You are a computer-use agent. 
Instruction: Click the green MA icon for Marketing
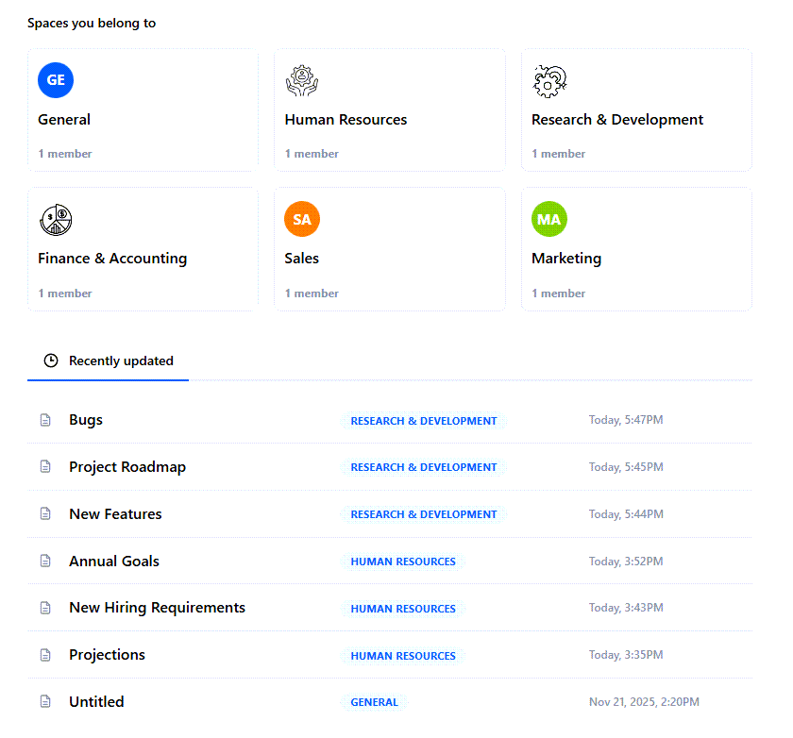[548, 219]
